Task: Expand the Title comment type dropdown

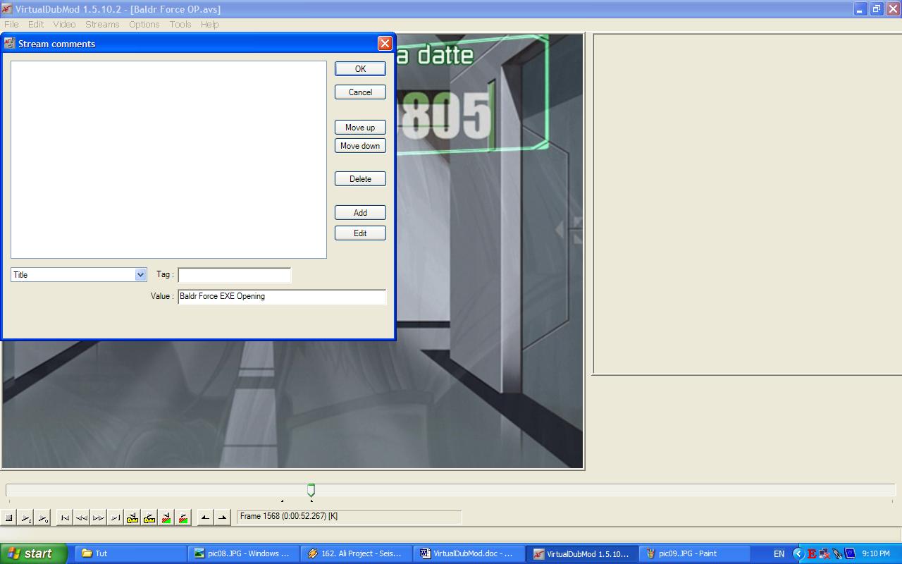Action: (x=140, y=275)
